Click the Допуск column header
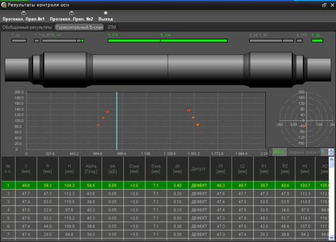 pos(199,169)
